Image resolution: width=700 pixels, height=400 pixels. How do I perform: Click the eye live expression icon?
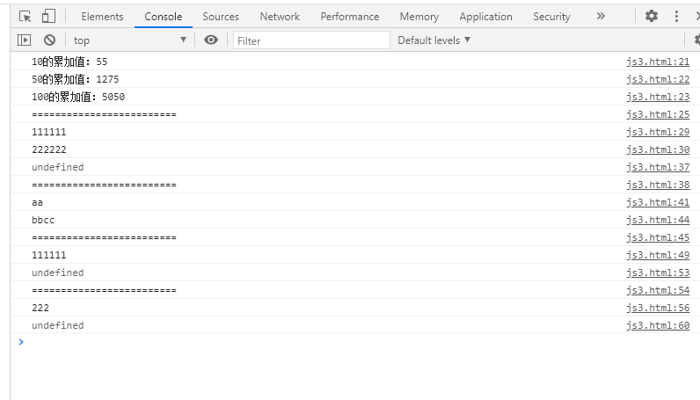pyautogui.click(x=211, y=40)
